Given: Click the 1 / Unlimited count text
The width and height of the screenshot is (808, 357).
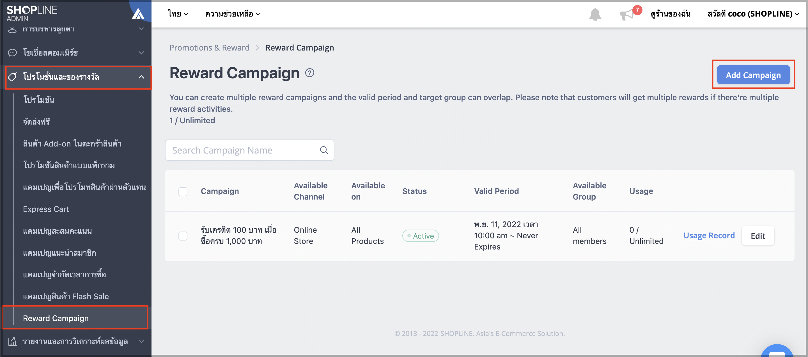Looking at the screenshot, I should pos(192,120).
